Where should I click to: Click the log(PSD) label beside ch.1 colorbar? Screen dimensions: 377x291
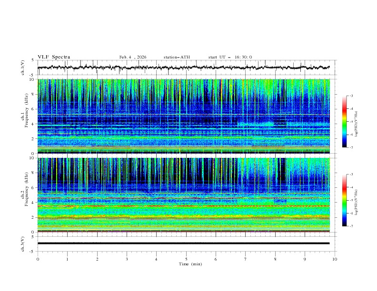pos(356,124)
